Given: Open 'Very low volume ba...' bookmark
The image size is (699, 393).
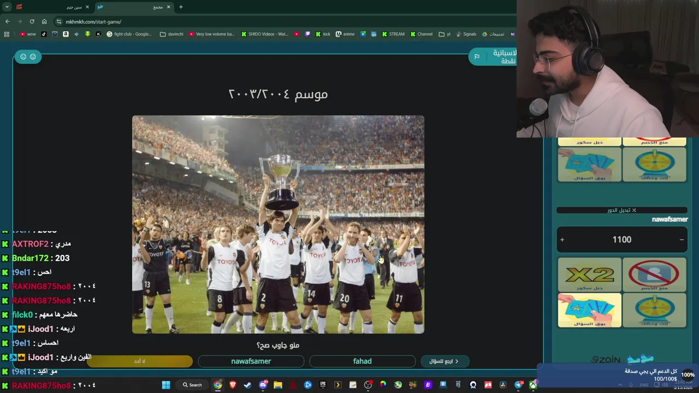Looking at the screenshot, I should coord(212,34).
